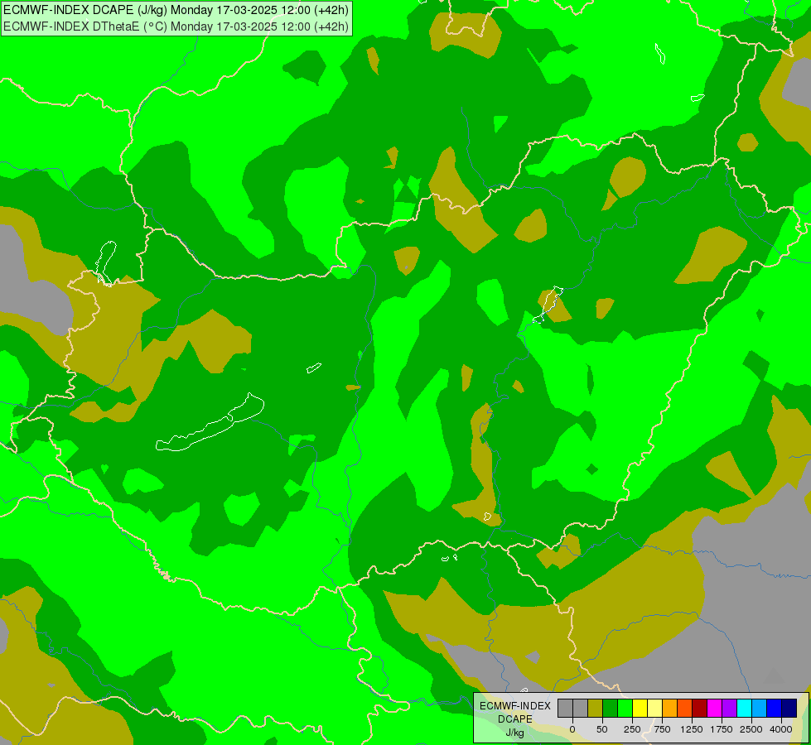Click 'ECMWF-INDEX' text in the legend box
The width and height of the screenshot is (811, 745).
point(515,706)
